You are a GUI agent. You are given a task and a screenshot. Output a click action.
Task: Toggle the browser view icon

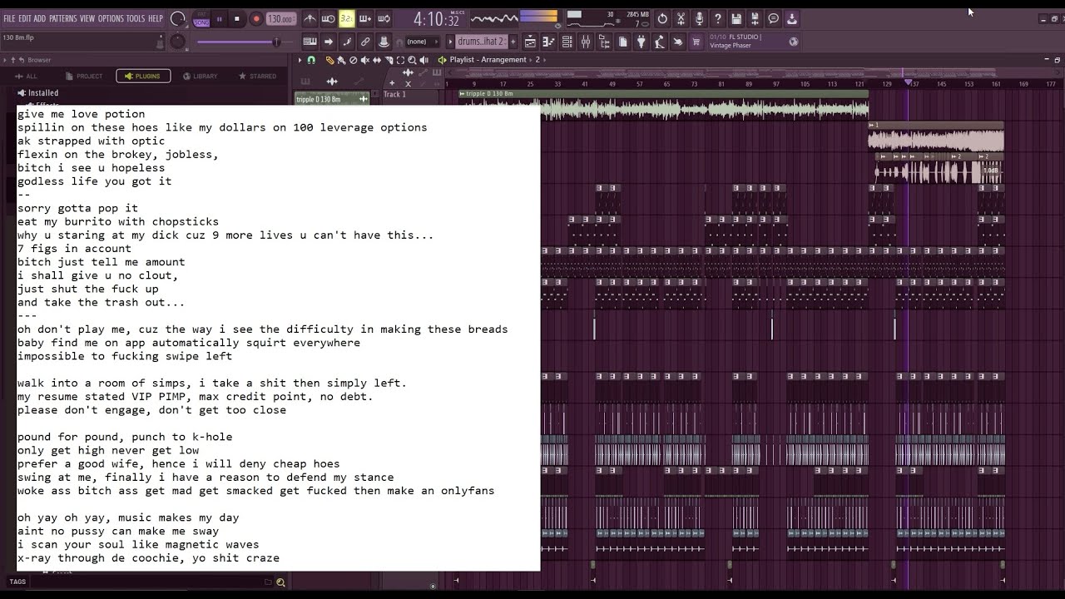coord(605,42)
